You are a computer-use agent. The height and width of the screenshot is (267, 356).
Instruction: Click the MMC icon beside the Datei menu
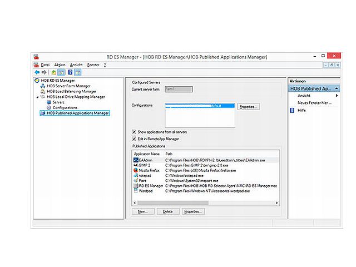coord(36,65)
